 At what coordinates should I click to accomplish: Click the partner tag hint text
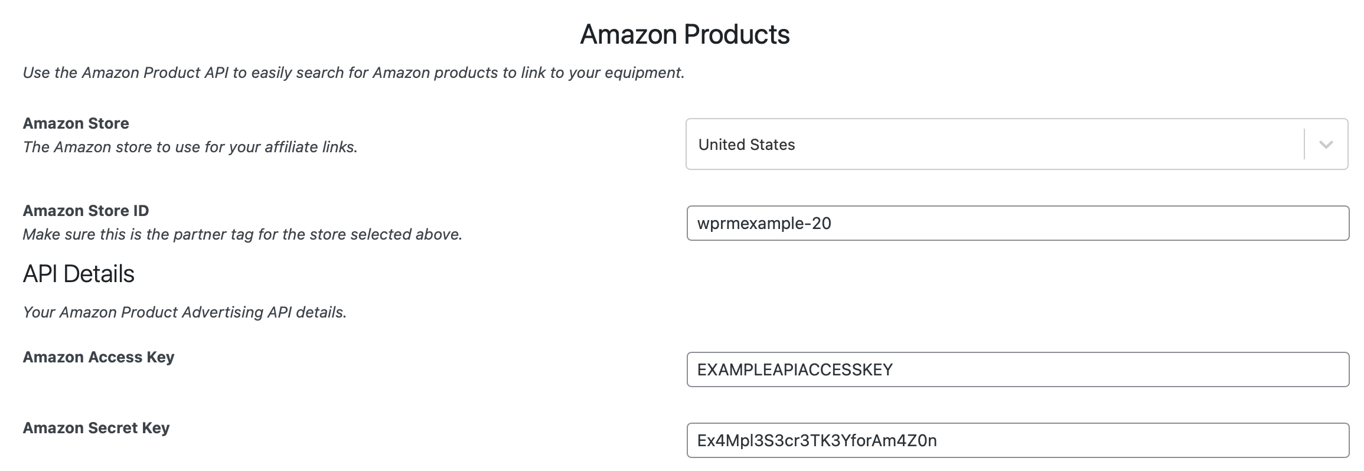[242, 234]
